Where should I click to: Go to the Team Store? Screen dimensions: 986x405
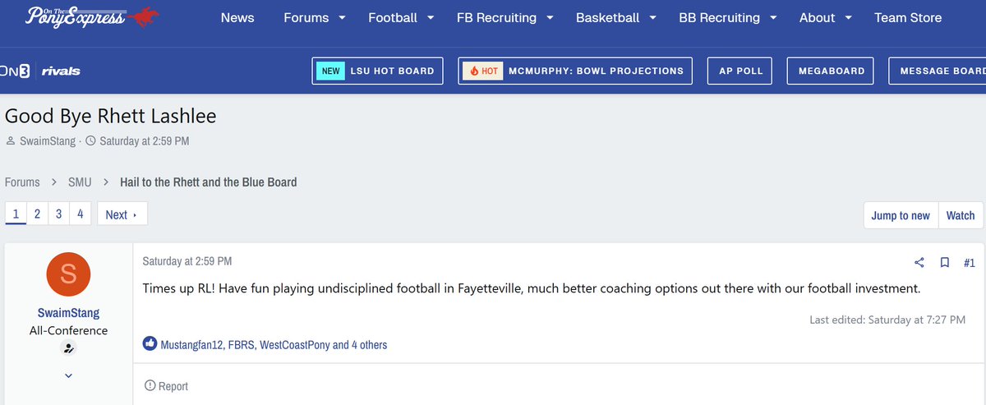coord(908,18)
